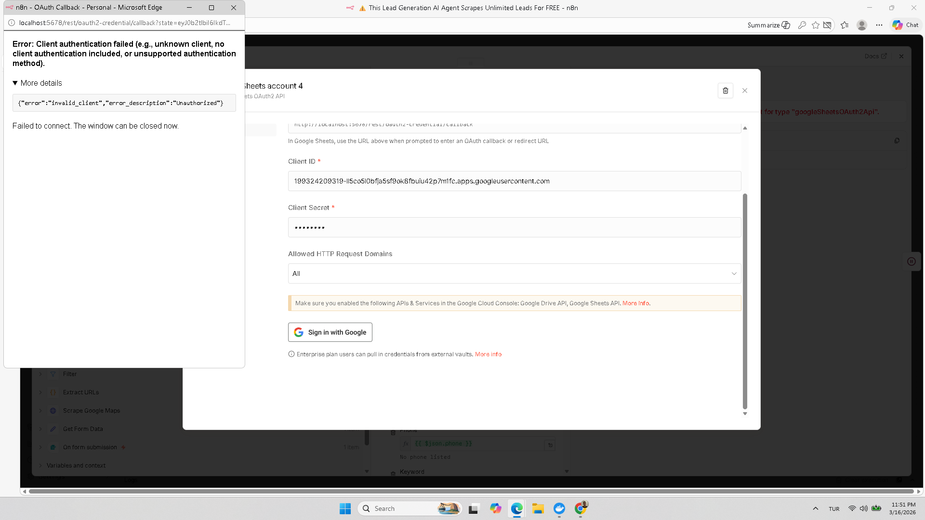
Task: Click More Info link in API notice
Action: 635,303
